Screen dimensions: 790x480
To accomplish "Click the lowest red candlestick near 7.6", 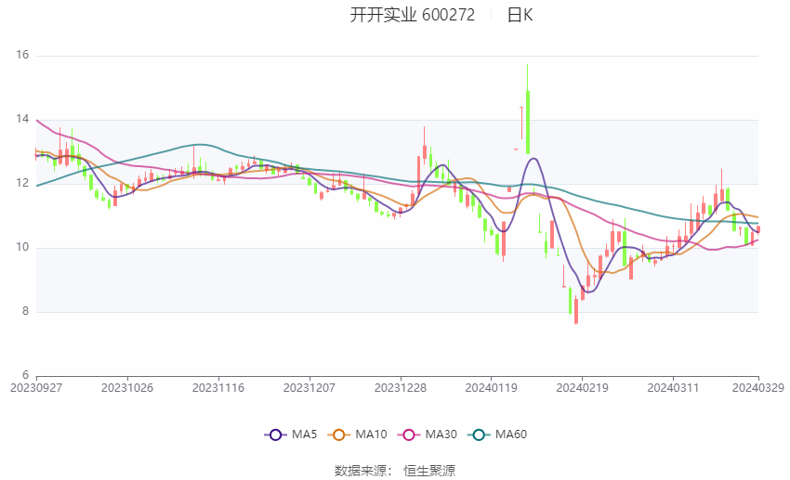I will click(x=576, y=309).
